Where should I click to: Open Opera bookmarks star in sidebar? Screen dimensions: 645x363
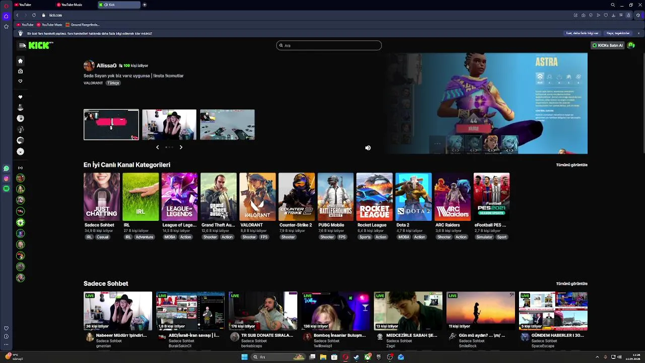[x=6, y=26]
